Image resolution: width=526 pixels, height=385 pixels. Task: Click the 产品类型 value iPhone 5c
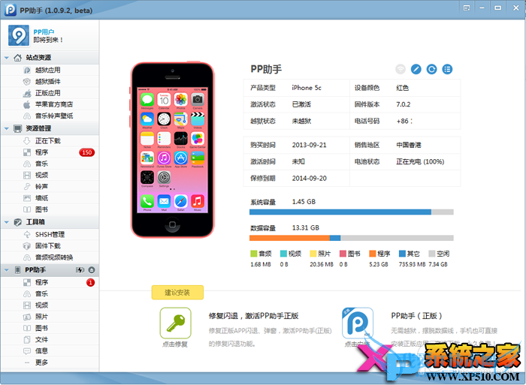coord(307,88)
